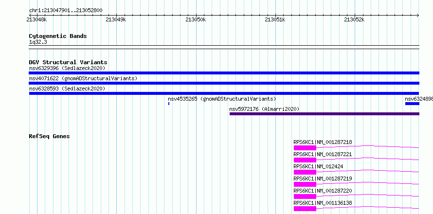433x214 pixels.
Task: Click the magenta exon of NM_001287218
Action: point(305,148)
